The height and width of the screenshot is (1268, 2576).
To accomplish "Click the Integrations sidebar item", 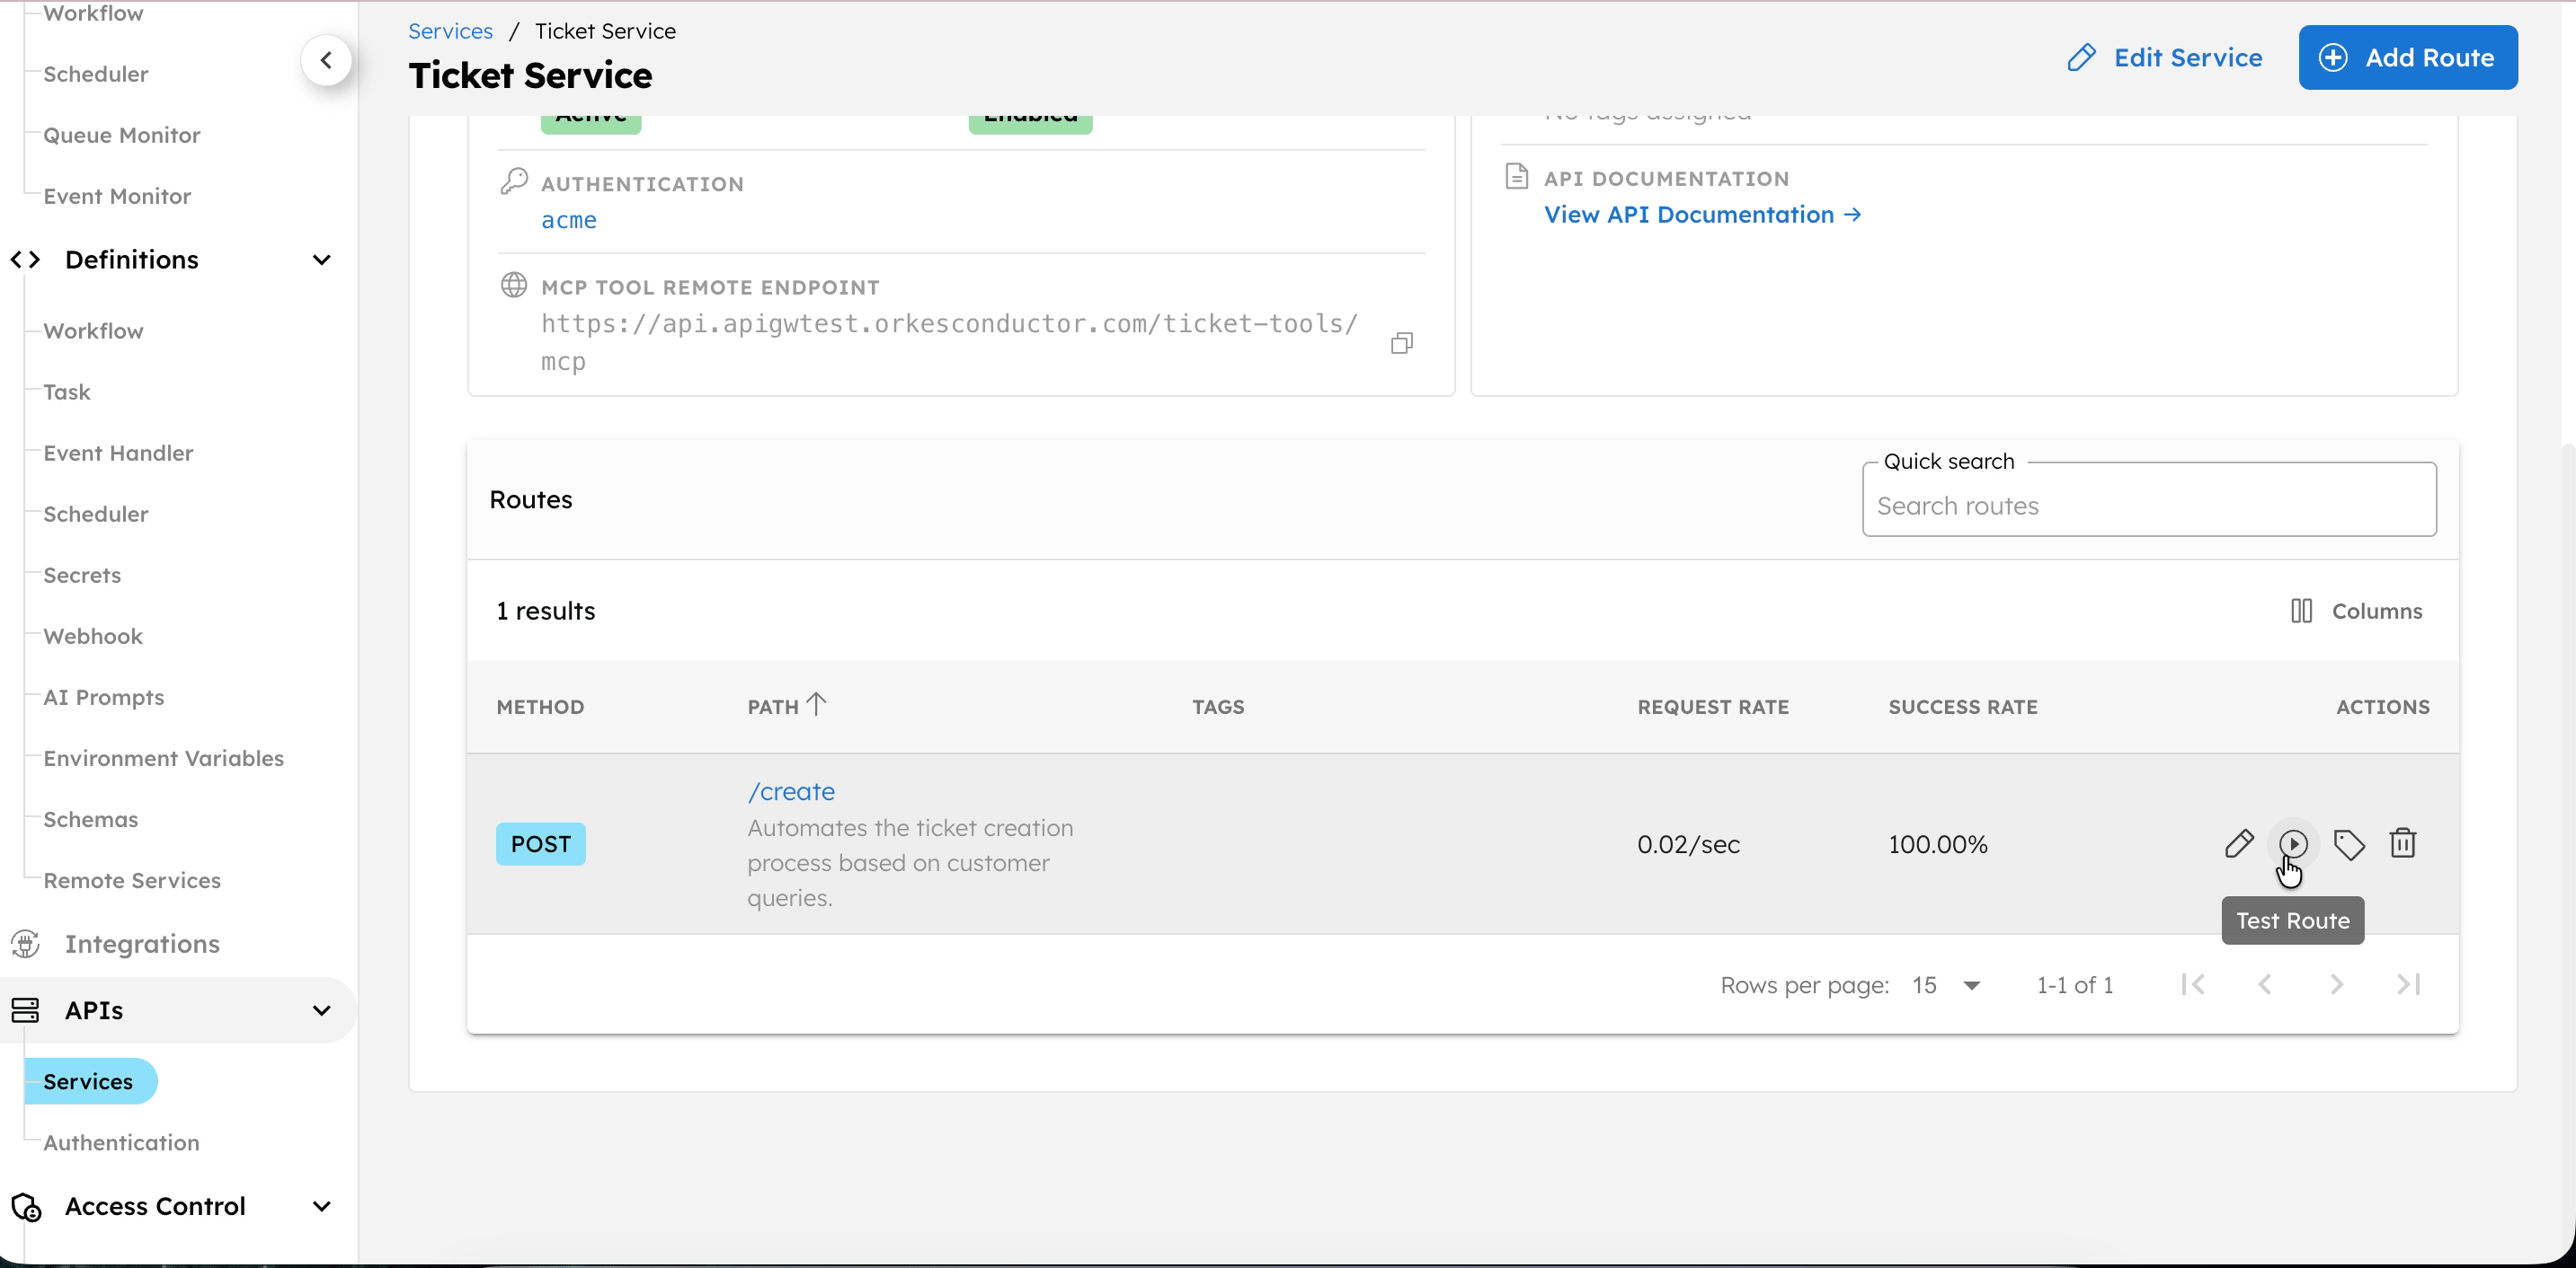I will click(x=142, y=943).
